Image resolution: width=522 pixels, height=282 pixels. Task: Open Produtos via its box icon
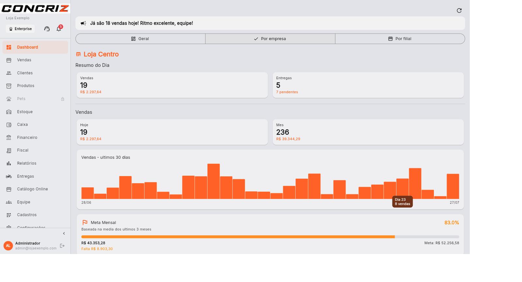tap(9, 86)
